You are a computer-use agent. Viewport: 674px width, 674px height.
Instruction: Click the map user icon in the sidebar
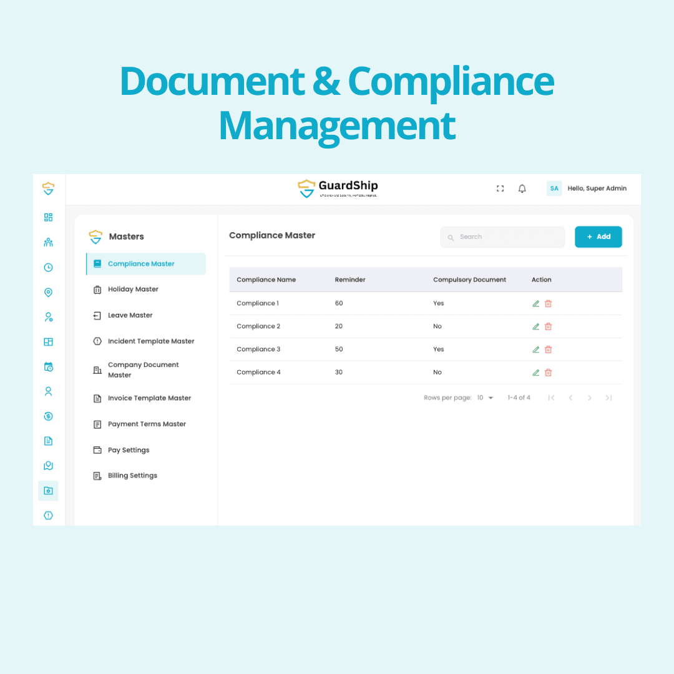[48, 466]
